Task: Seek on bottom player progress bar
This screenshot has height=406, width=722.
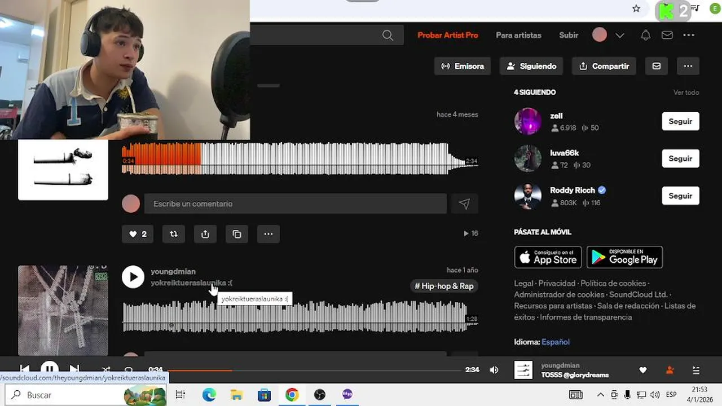Action: coord(315,370)
